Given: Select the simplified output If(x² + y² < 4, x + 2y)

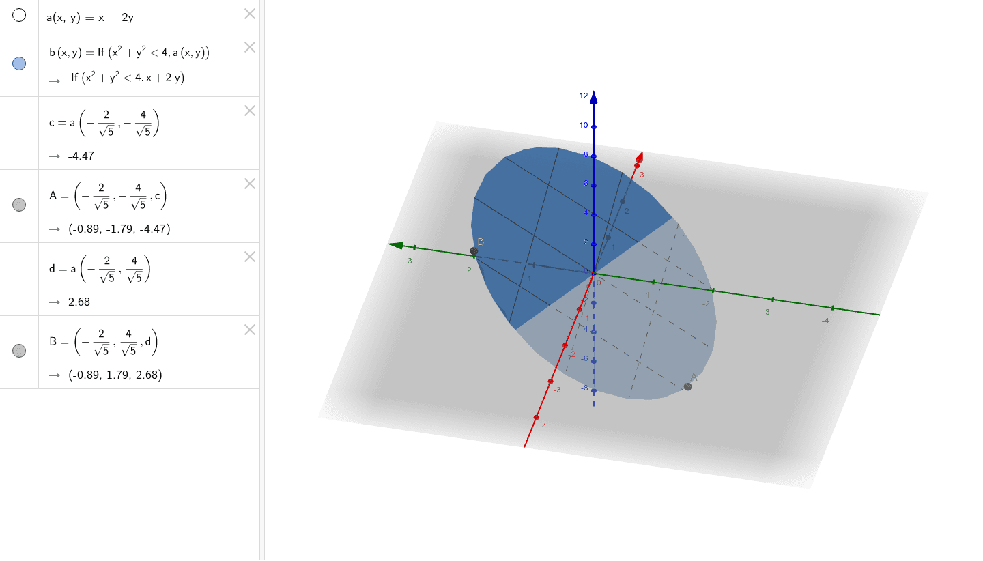Looking at the screenshot, I should [128, 78].
